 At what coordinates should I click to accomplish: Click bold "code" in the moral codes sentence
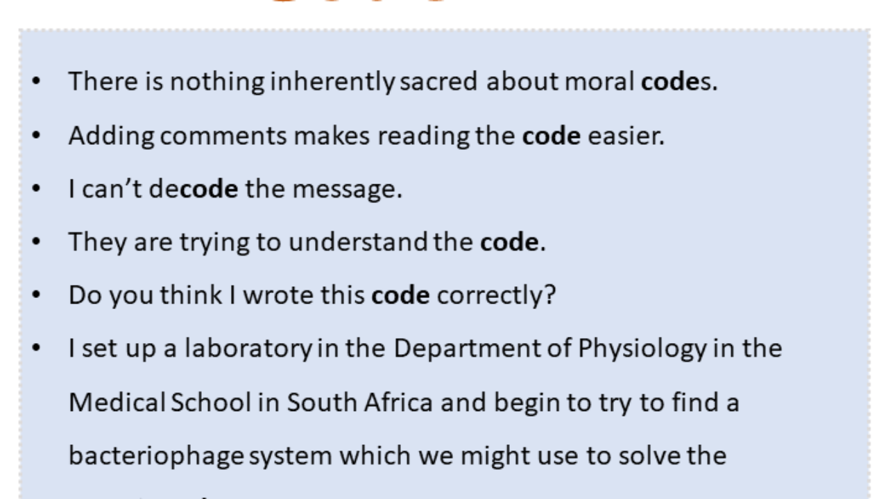[x=667, y=82]
